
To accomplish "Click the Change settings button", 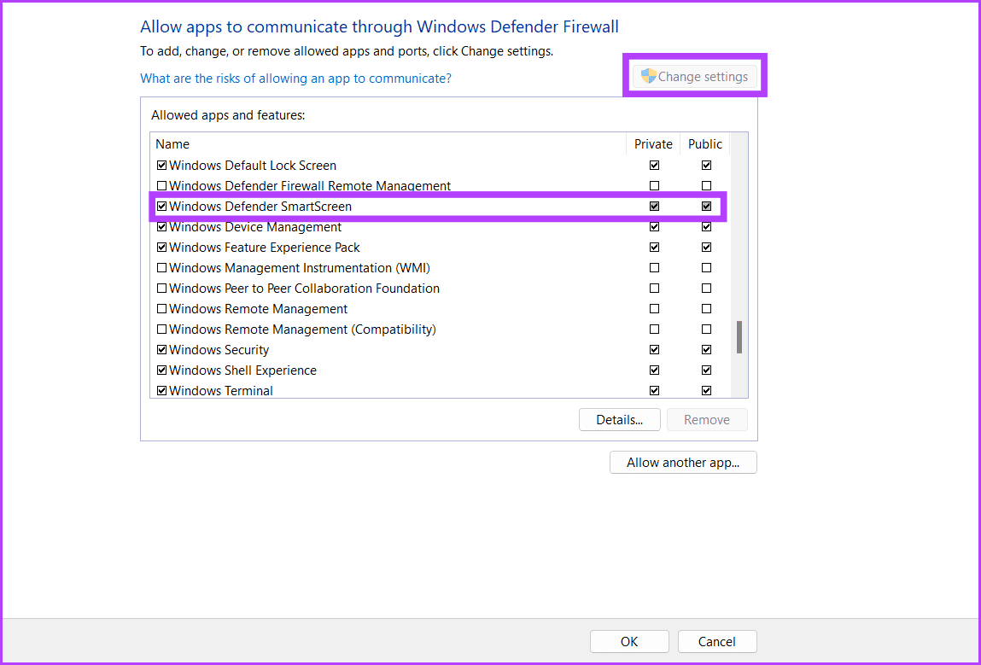I will [695, 77].
